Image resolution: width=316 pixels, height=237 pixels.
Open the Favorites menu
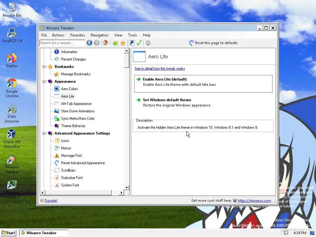[77, 35]
